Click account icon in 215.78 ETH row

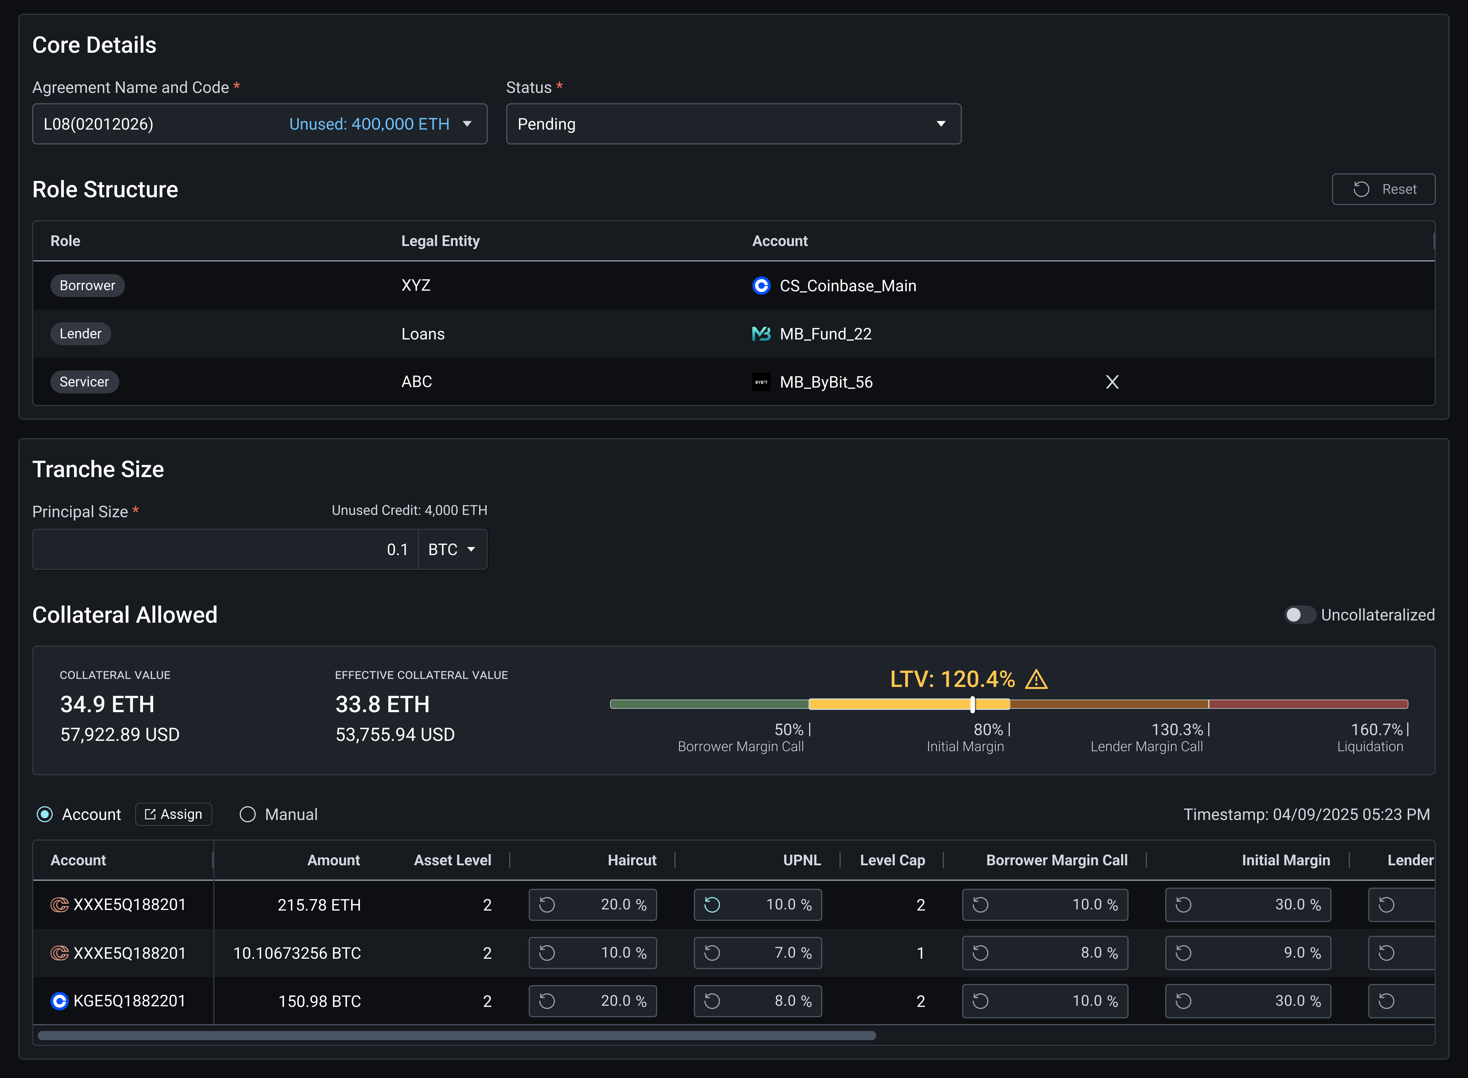coord(59,905)
